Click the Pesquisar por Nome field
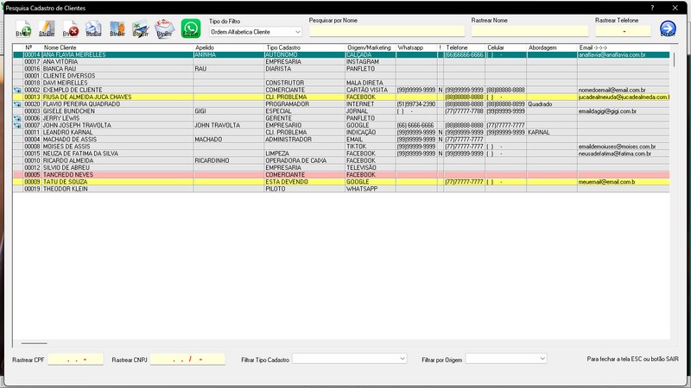This screenshot has width=691, height=388. [x=386, y=31]
